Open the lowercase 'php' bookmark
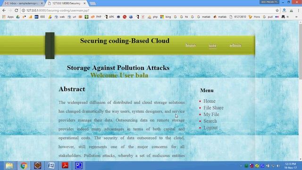Image resolution: width=302 pixels, height=170 pixels. (153, 17)
